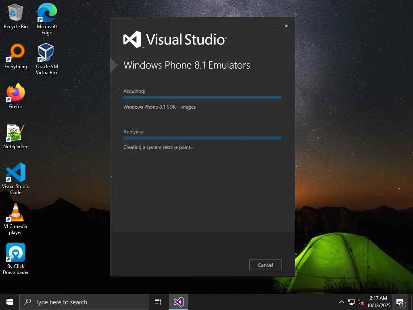
Task: Select the Visual Studio Code desktop icon
Action: [x=16, y=179]
